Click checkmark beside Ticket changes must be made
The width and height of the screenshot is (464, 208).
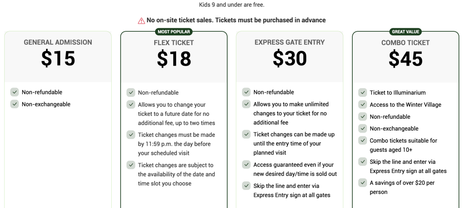coord(131,135)
